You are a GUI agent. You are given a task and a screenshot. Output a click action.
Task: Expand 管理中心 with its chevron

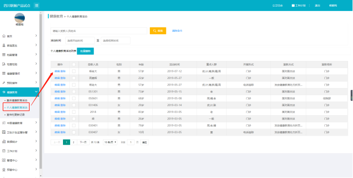(36, 160)
